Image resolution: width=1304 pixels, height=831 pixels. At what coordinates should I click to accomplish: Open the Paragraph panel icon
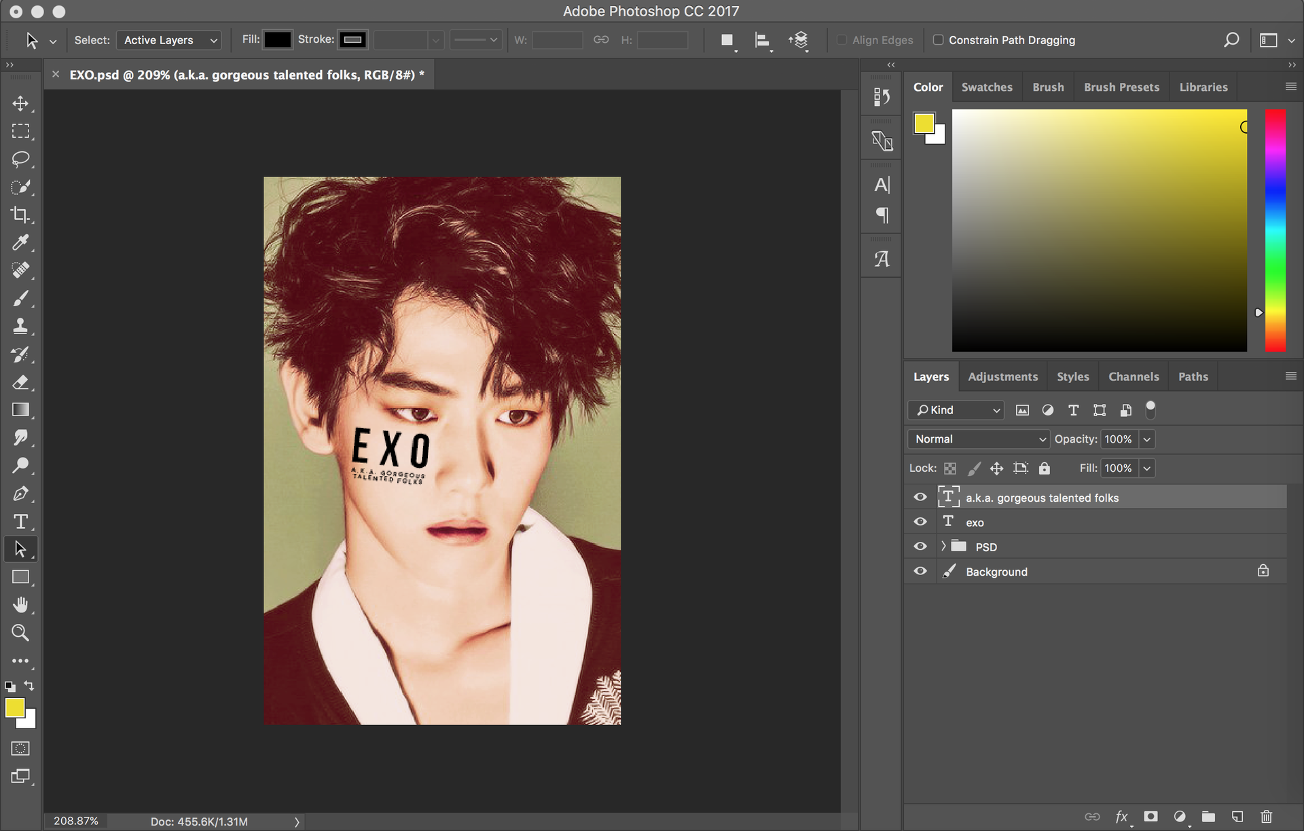point(882,215)
